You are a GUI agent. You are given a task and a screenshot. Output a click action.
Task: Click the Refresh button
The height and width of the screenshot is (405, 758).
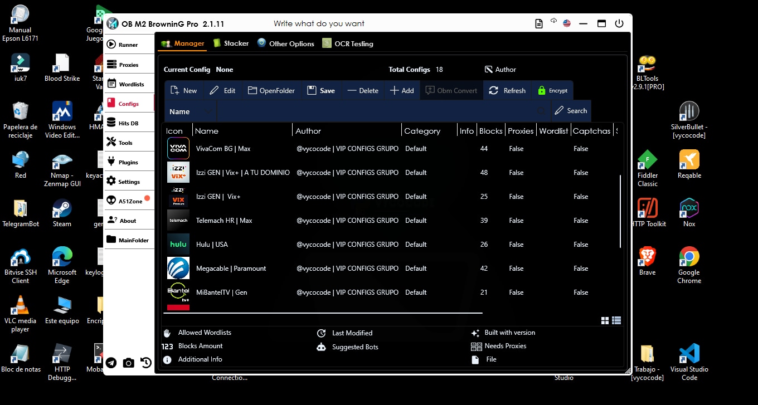pos(507,90)
